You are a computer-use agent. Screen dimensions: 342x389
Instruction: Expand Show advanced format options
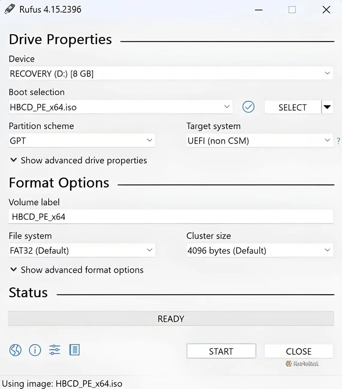[x=77, y=270]
